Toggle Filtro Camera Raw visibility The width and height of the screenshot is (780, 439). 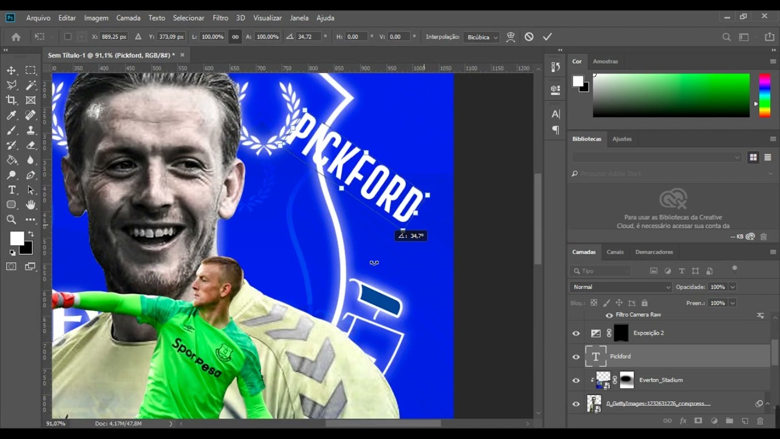pos(609,315)
